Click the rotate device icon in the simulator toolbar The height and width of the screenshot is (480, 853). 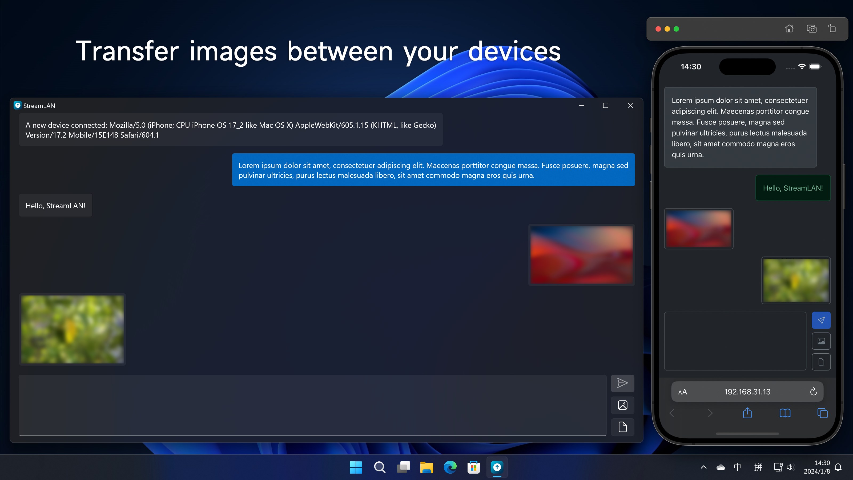832,29
